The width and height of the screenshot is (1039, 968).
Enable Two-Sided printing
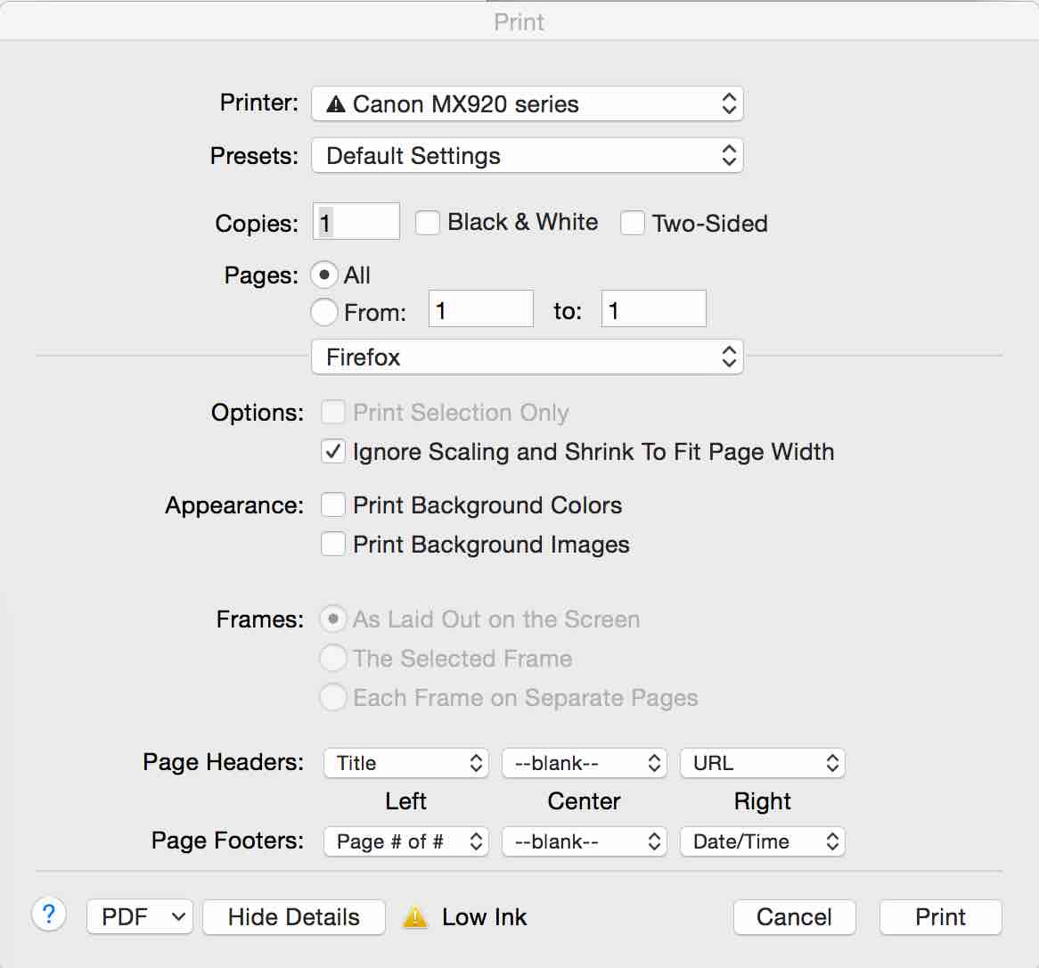coord(633,223)
